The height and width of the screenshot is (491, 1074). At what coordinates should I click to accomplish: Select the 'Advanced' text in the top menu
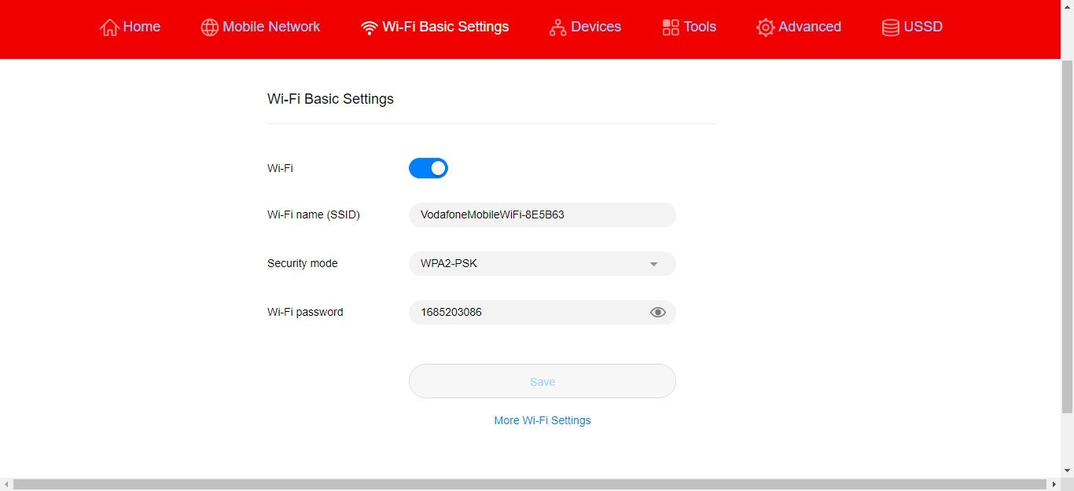[810, 27]
